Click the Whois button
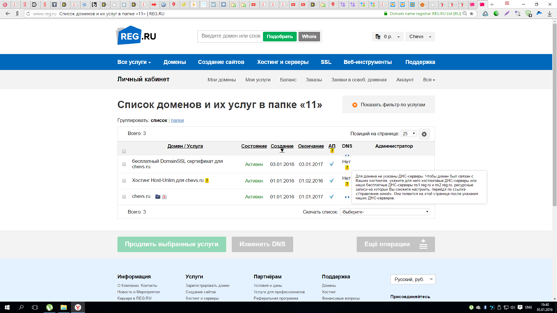557x313 pixels. (309, 37)
